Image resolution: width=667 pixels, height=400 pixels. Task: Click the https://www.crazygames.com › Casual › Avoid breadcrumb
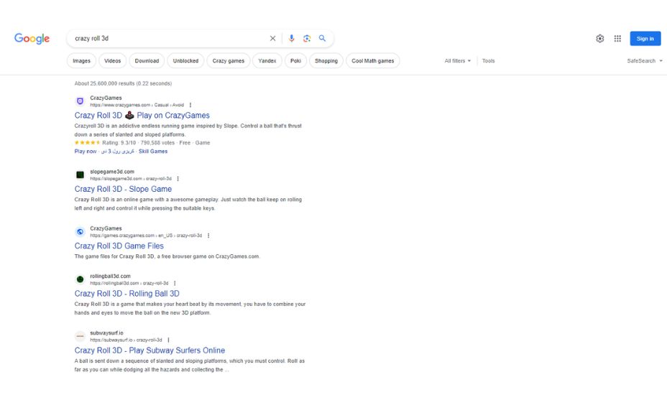click(137, 105)
